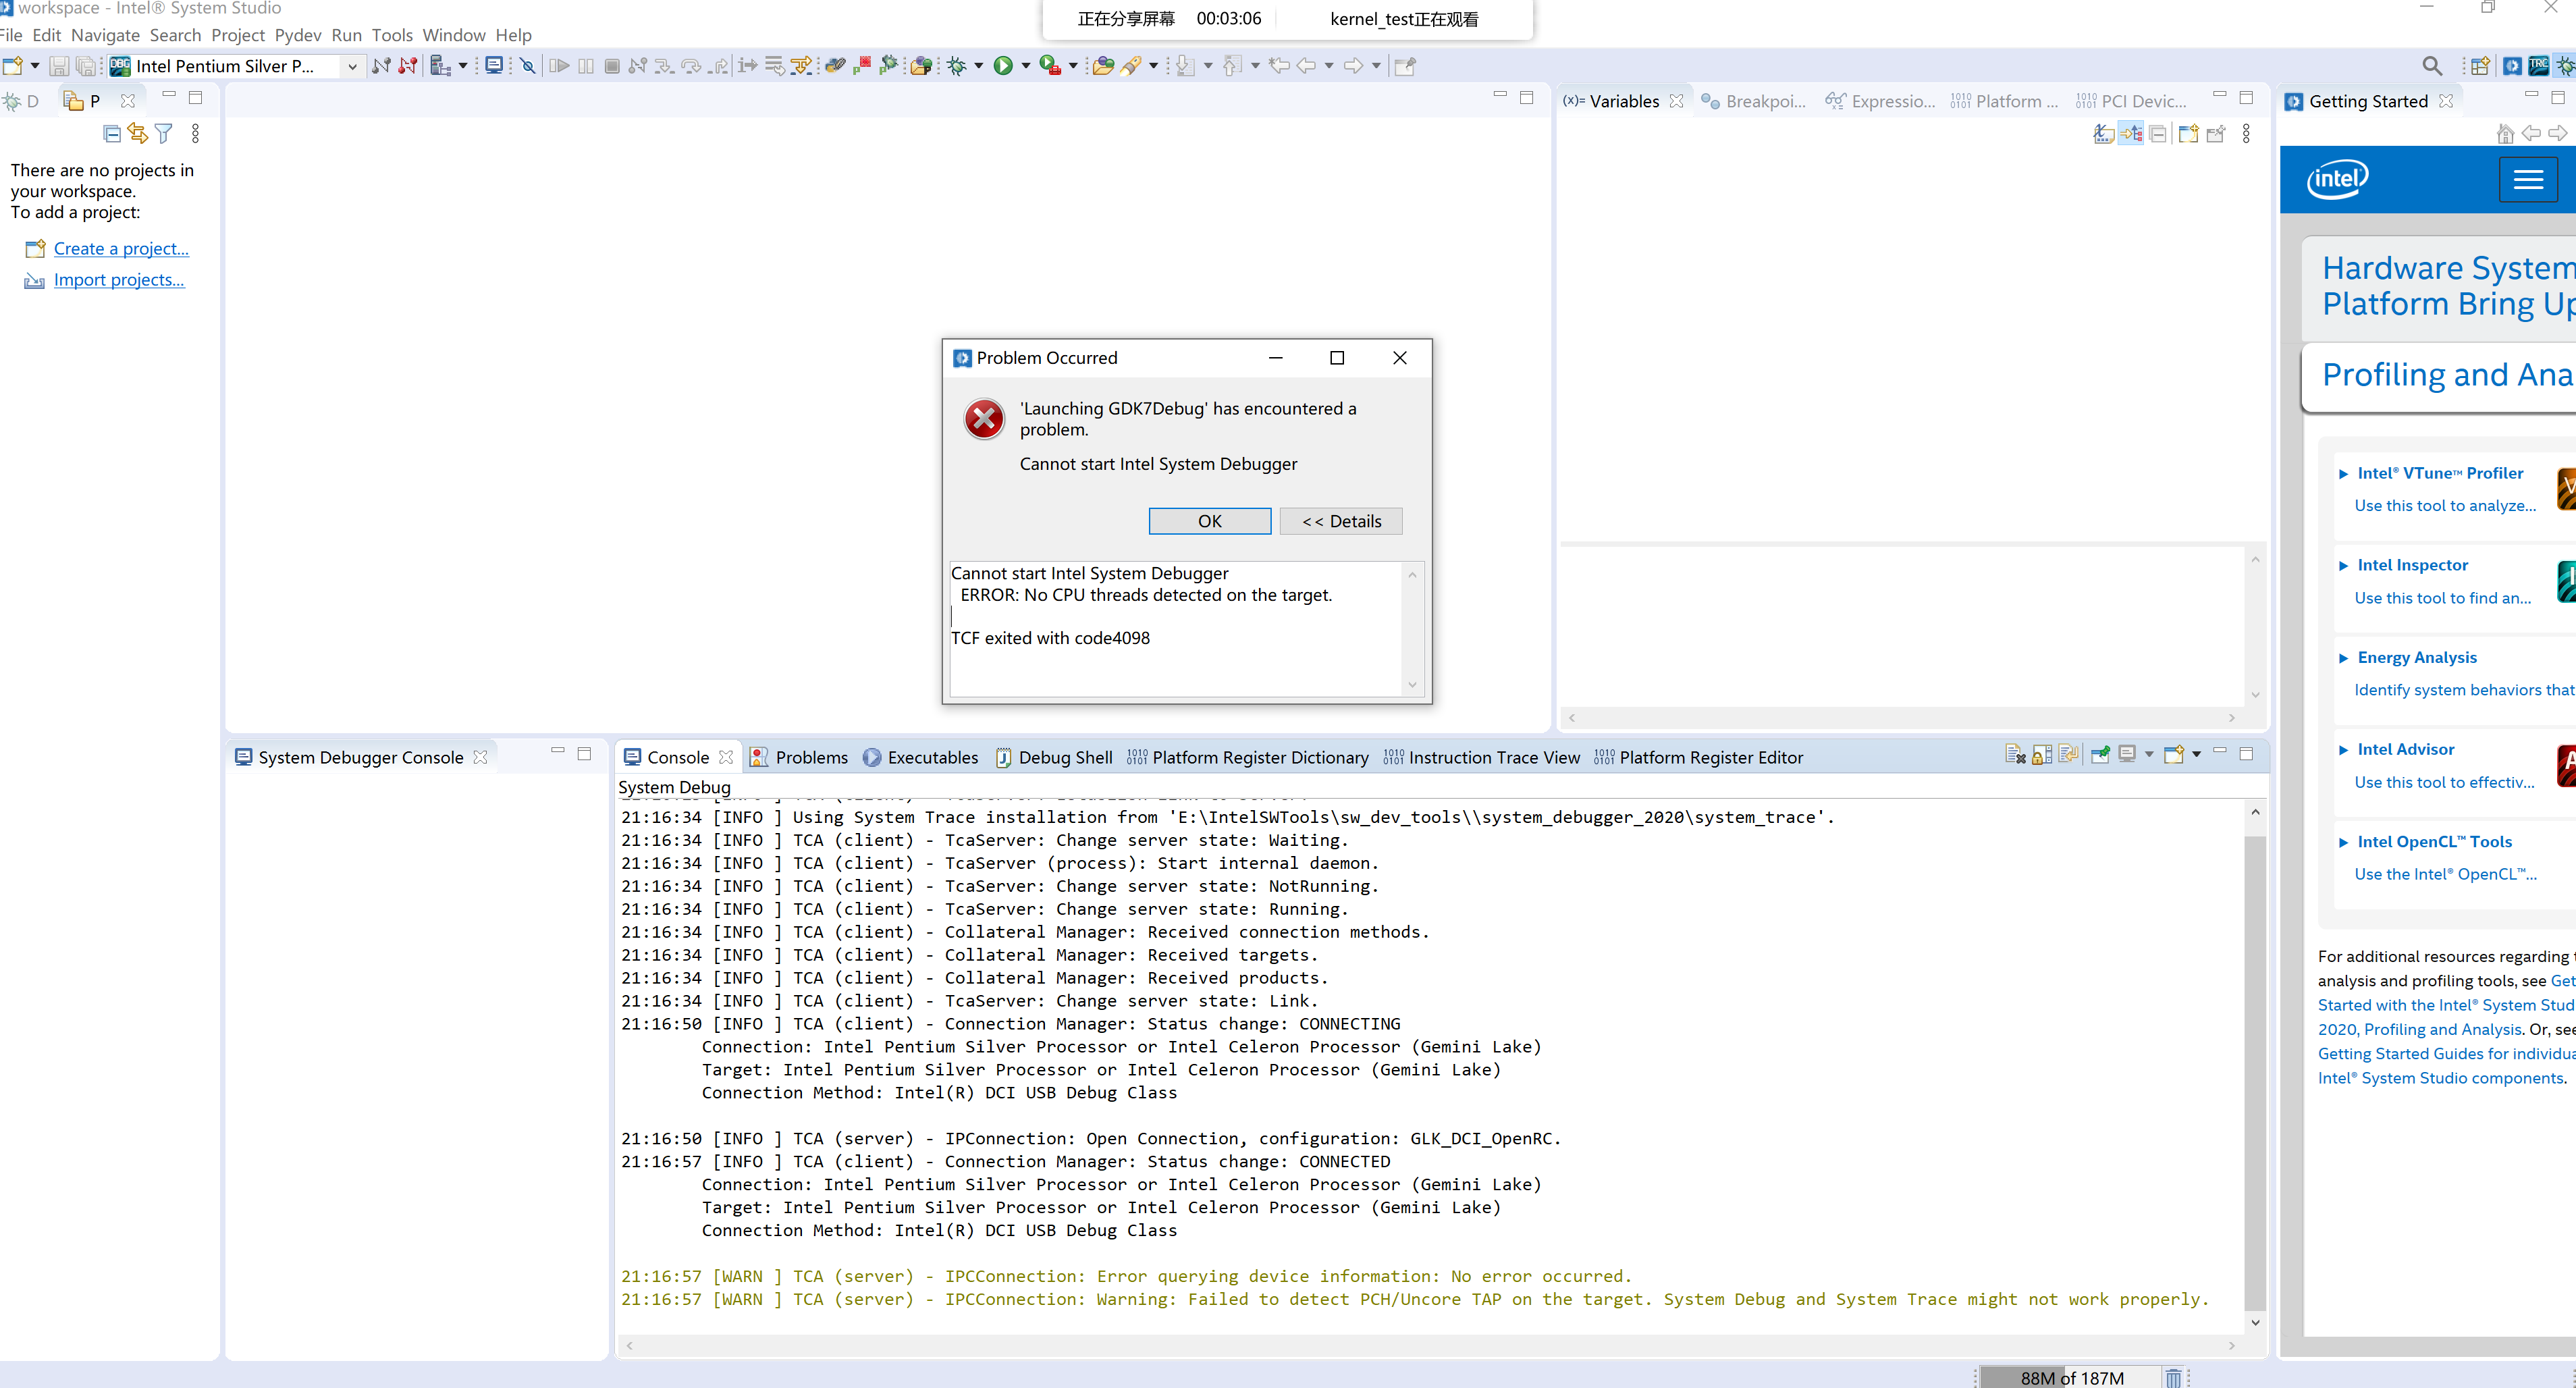Open the Debug button dropdown arrow

pyautogui.click(x=979, y=66)
